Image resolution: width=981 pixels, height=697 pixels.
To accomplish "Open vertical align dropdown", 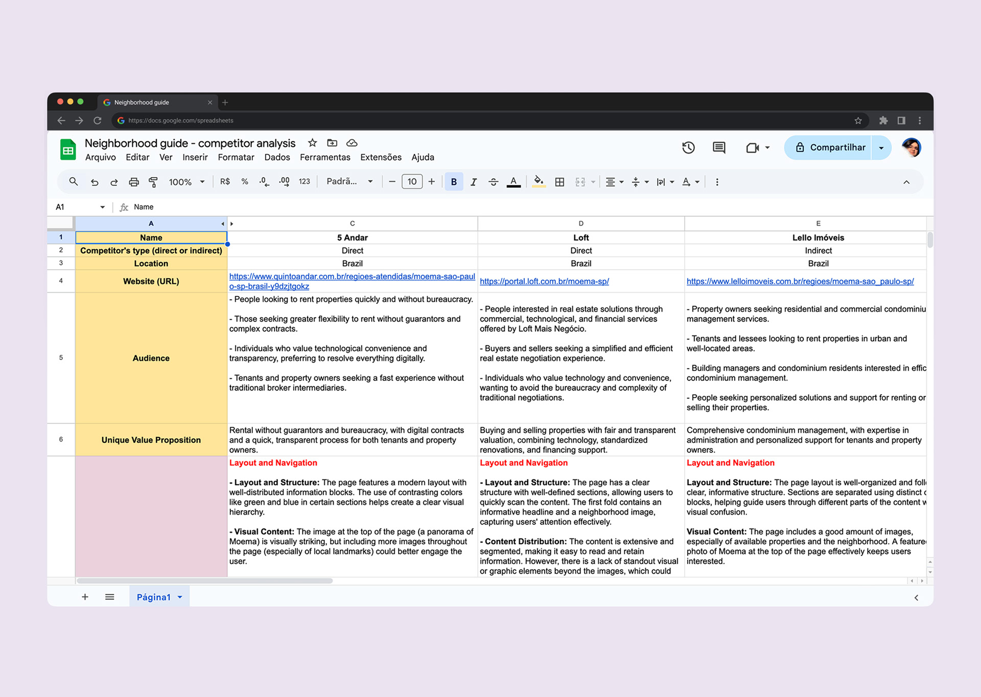I will (x=640, y=182).
